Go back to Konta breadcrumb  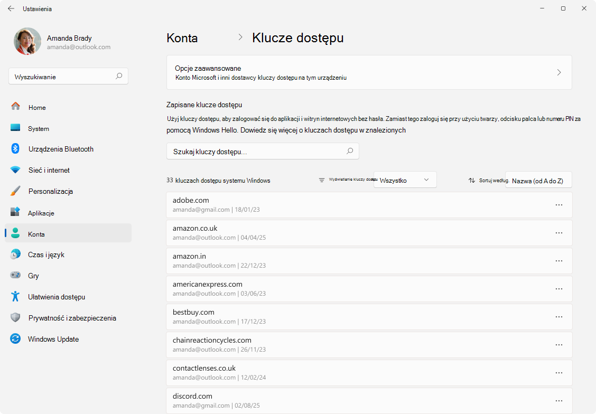click(x=182, y=38)
